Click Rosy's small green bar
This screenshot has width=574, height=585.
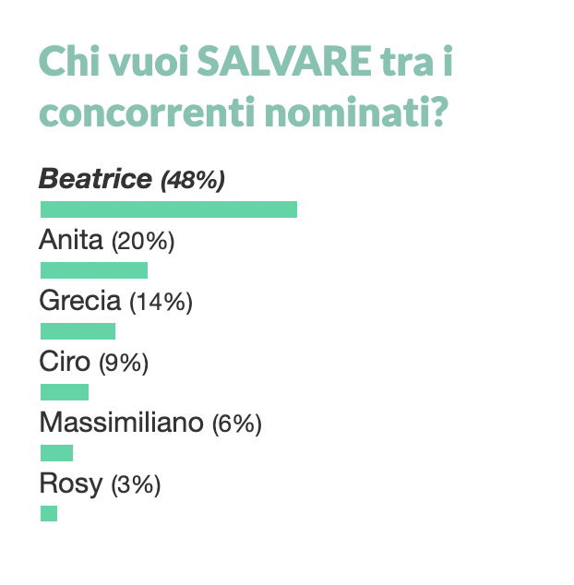[x=49, y=513]
